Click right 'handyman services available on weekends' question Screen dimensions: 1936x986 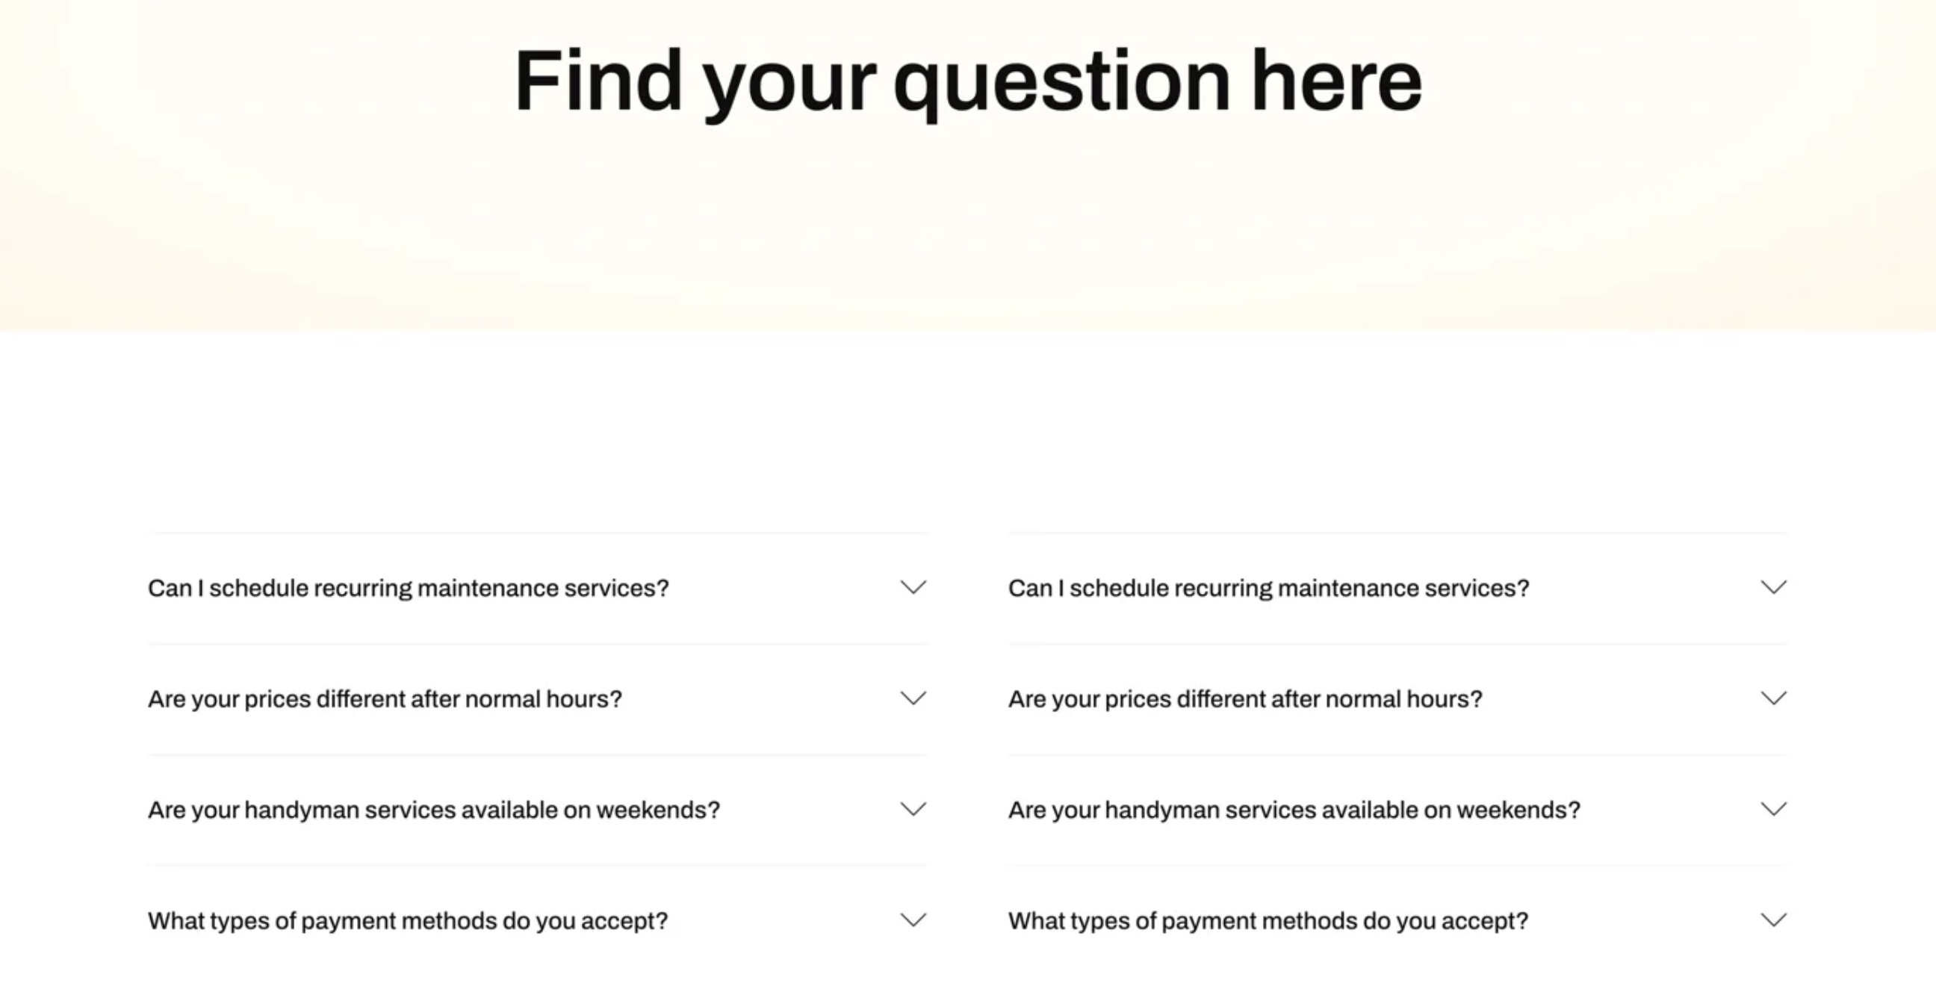coord(1294,810)
